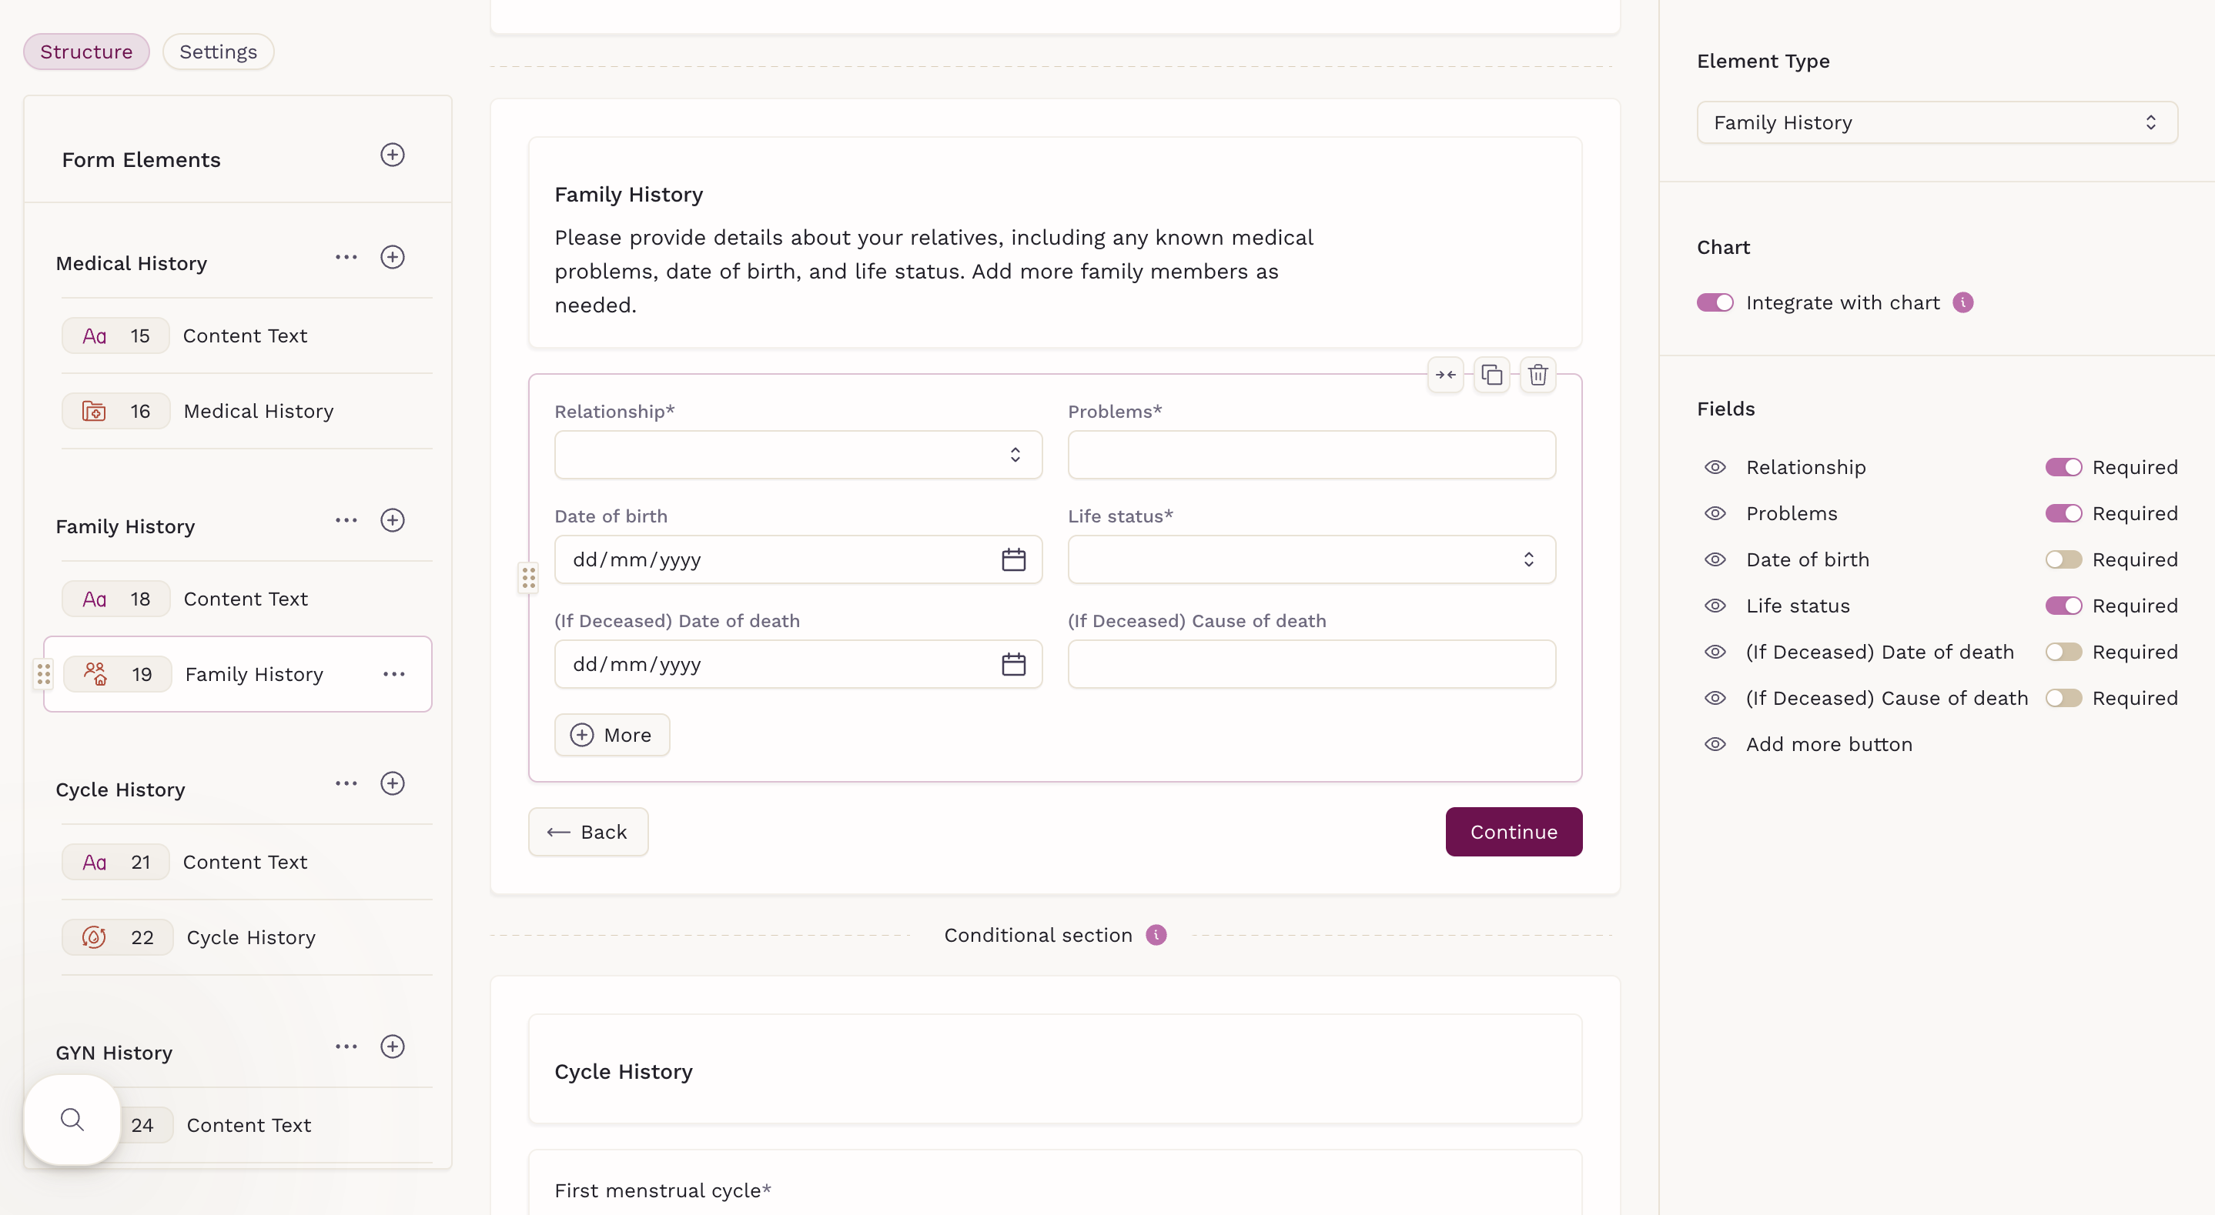Toggle Integrate with chart switch
Screen dimensions: 2215x1215
1715,302
